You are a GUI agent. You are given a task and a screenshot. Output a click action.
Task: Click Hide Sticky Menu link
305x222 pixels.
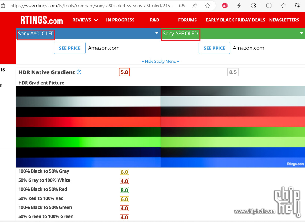161,62
